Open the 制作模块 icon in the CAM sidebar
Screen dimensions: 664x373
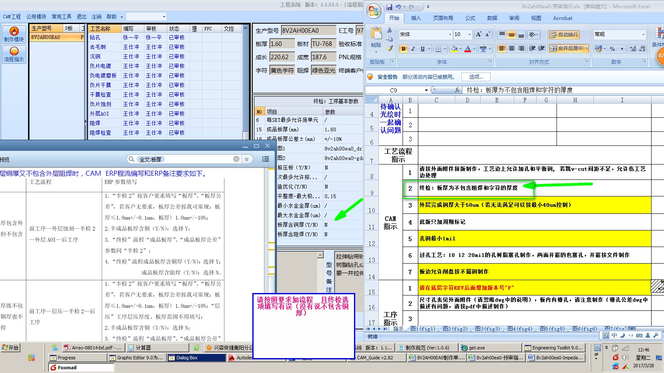pos(14,34)
